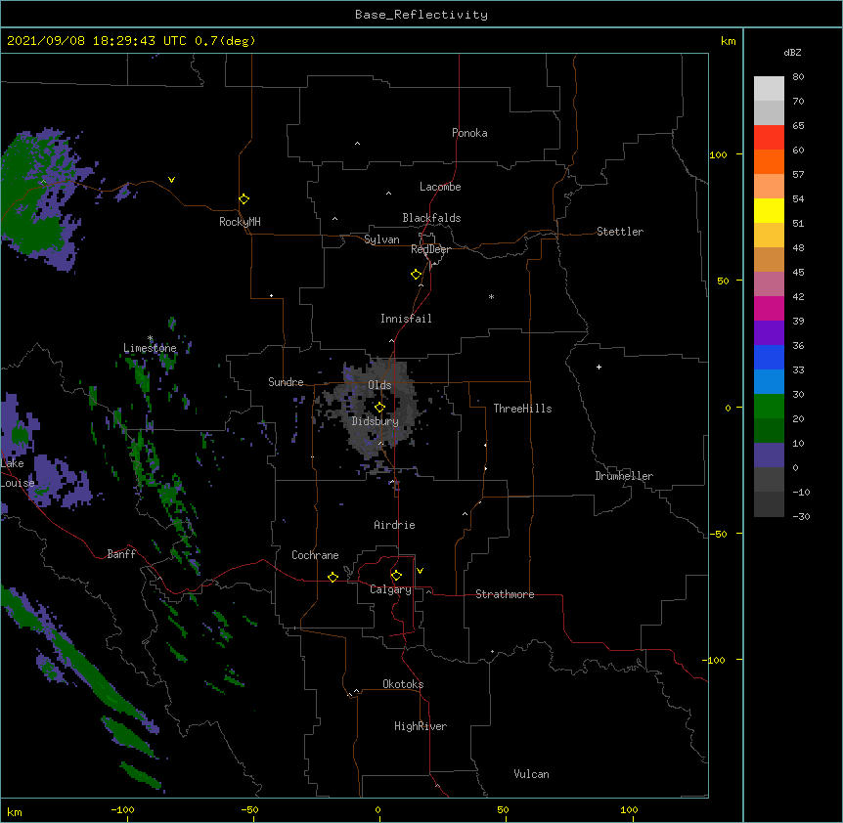Screen dimensions: 843x823
Task: Select the yellow V marker northwest of RockyMH
Action: click(x=171, y=180)
